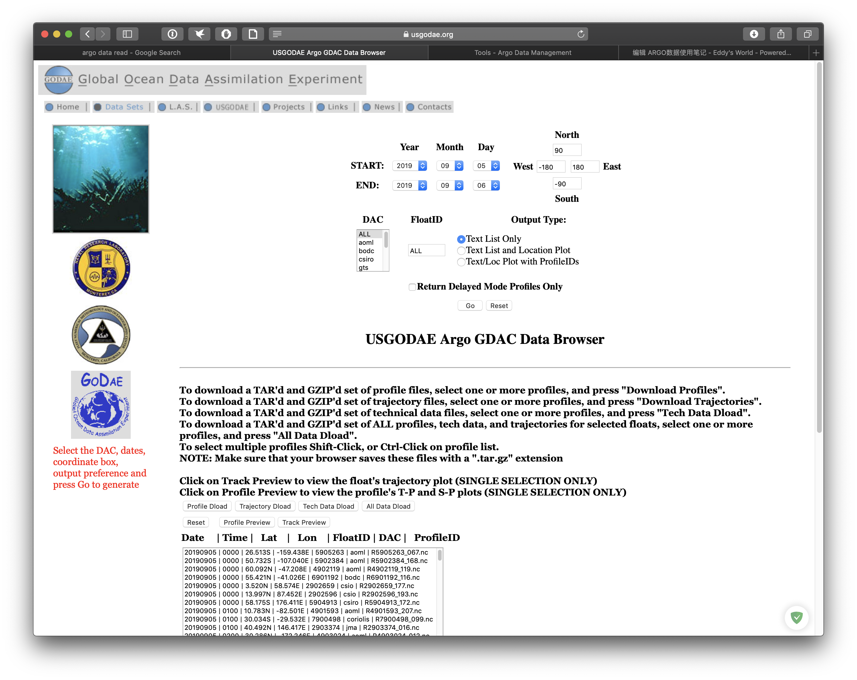Switch to Tools - Argo Data Management tab
Viewport: 857px width, 680px height.
click(523, 53)
